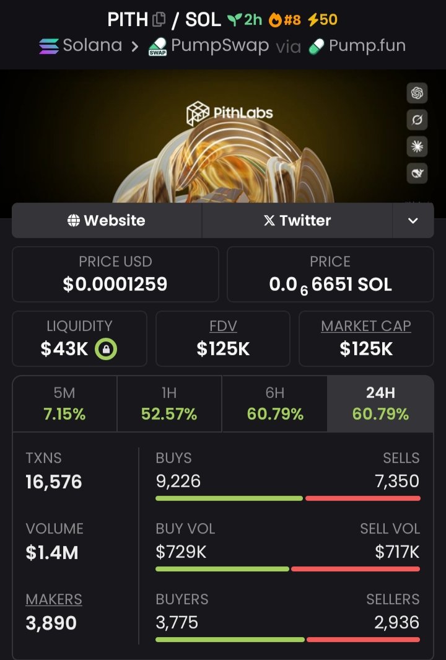
Task: Click the lightning boost 50 badge
Action: pyautogui.click(x=322, y=20)
